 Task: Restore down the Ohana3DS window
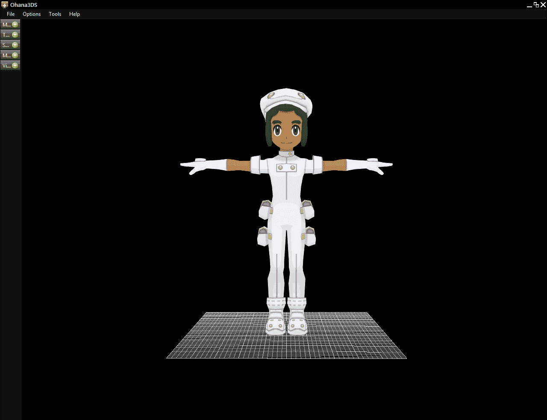(x=536, y=5)
